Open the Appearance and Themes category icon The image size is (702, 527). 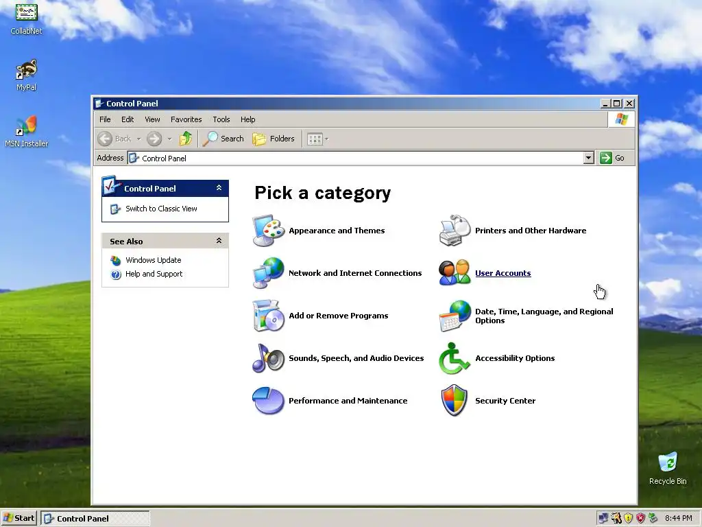pyautogui.click(x=268, y=231)
